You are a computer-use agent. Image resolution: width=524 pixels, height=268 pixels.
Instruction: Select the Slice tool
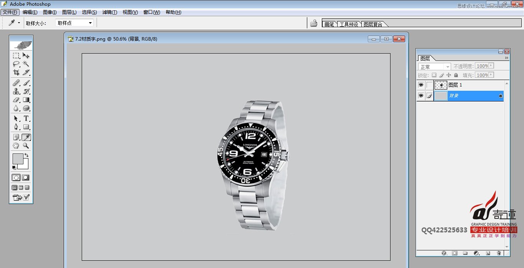point(26,72)
